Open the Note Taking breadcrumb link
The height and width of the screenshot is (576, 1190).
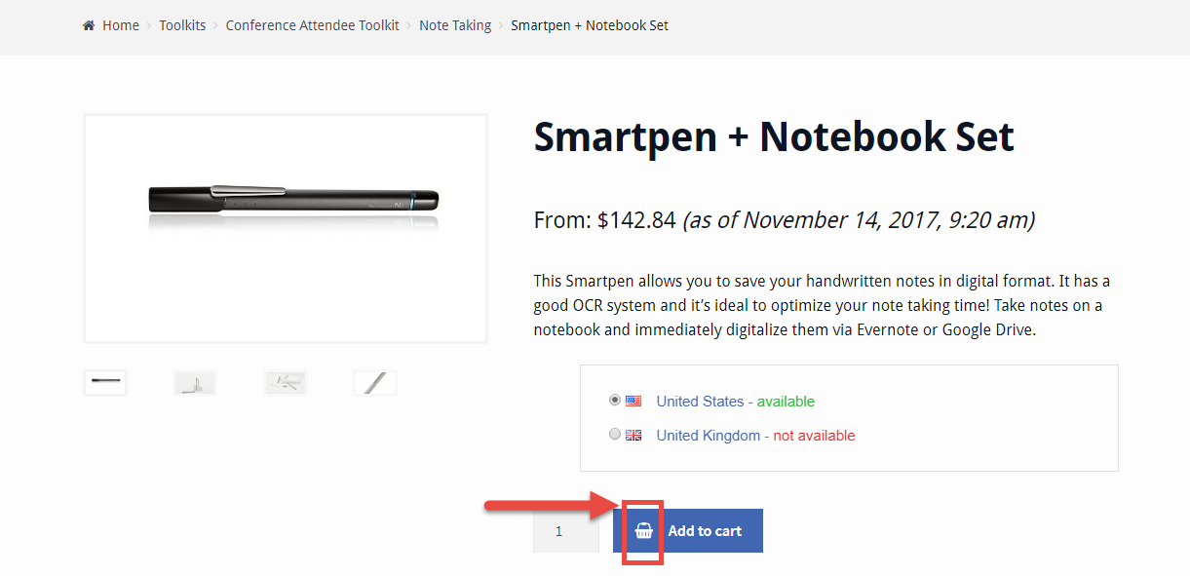[455, 25]
